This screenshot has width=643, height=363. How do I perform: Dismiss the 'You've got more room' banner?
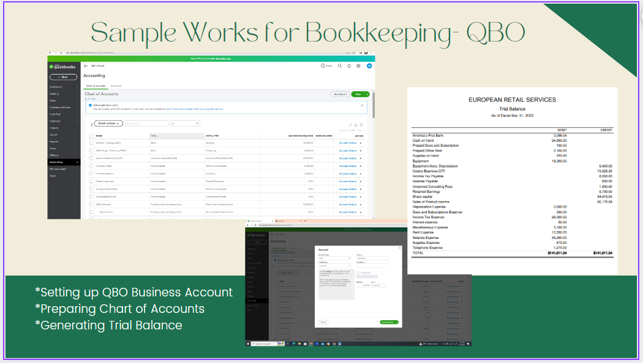coord(362,105)
